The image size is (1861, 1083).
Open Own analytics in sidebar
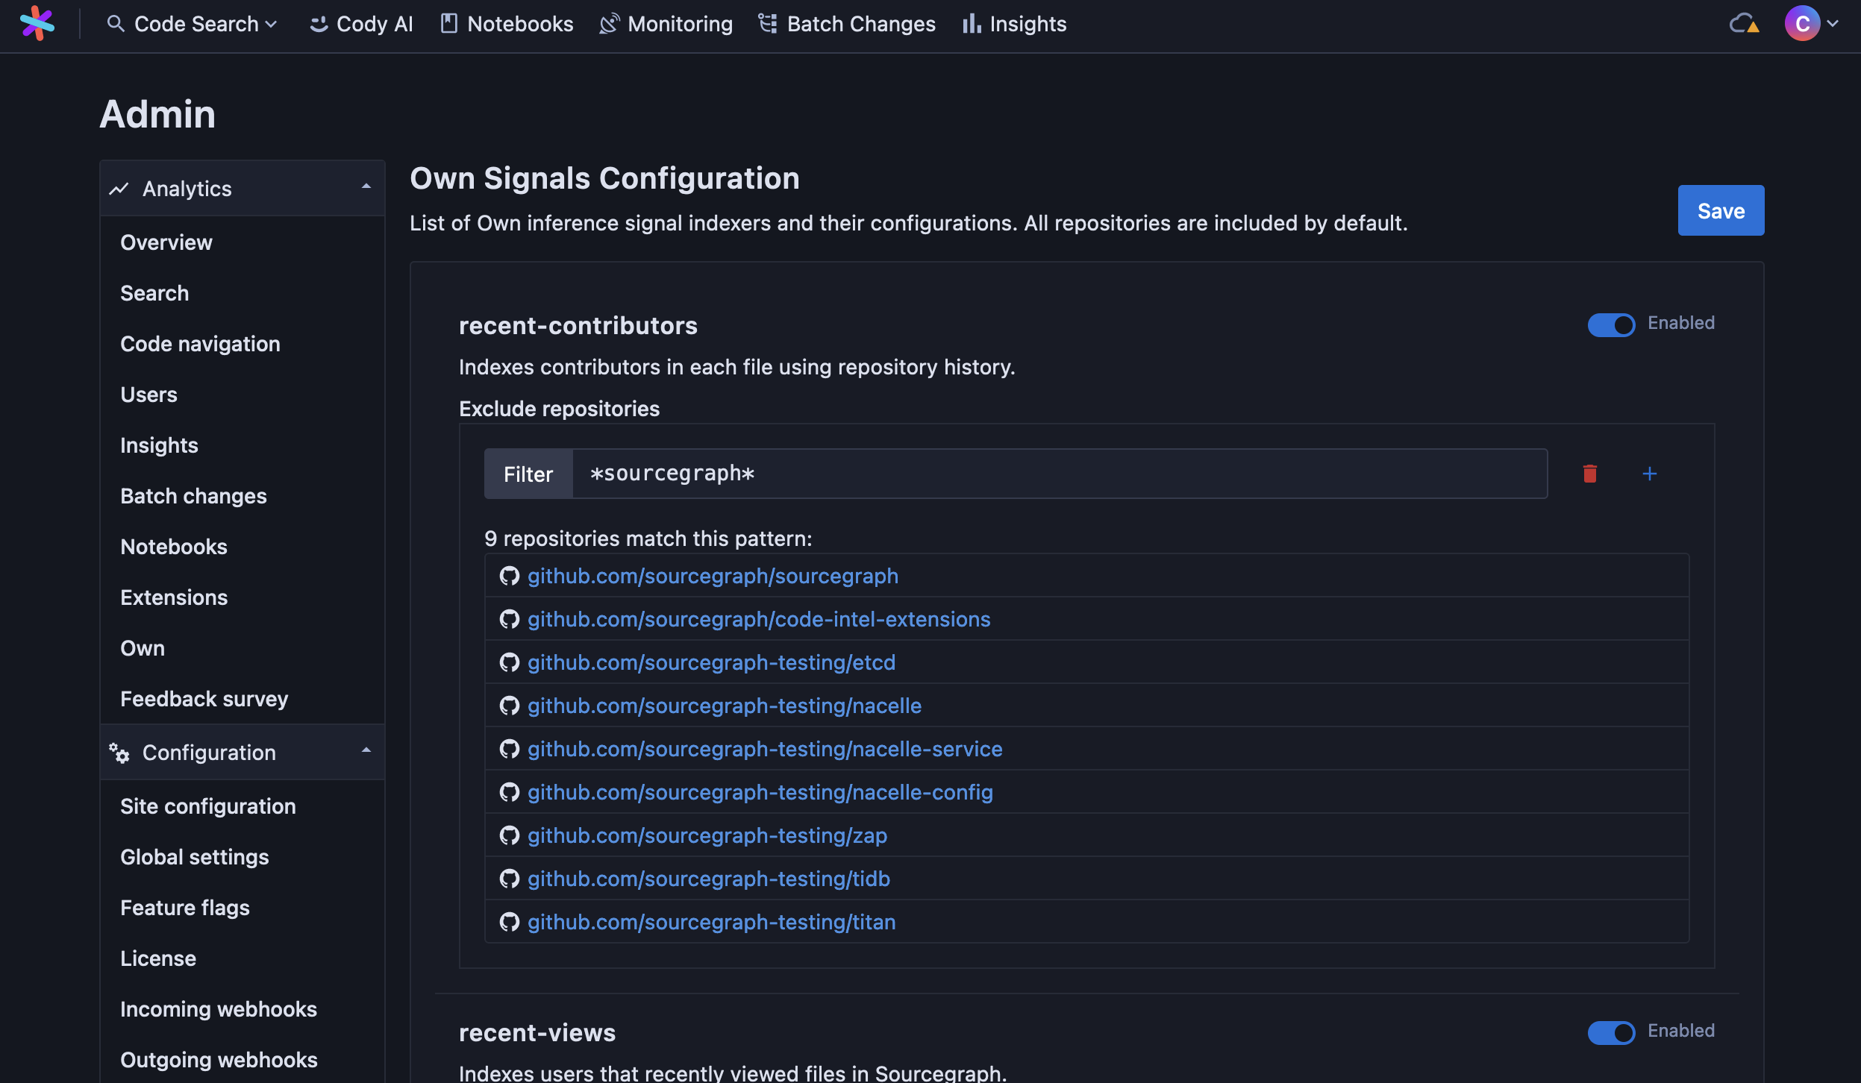coord(143,648)
